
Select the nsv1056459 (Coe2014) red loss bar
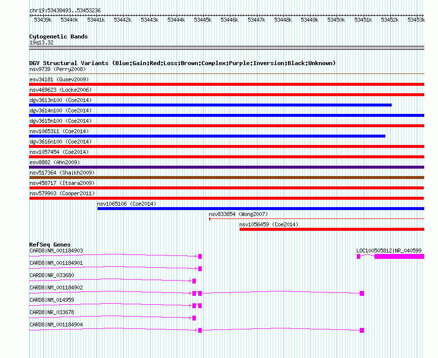tap(332, 229)
